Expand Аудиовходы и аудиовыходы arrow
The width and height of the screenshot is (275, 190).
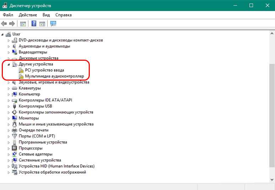coord(9,47)
